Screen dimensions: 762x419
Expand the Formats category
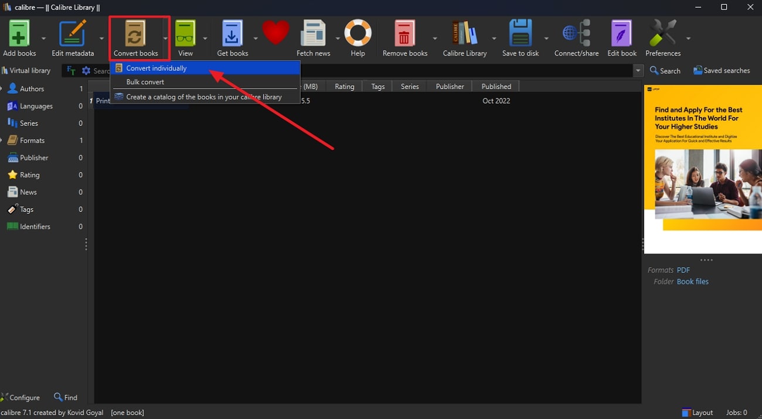click(x=2, y=140)
